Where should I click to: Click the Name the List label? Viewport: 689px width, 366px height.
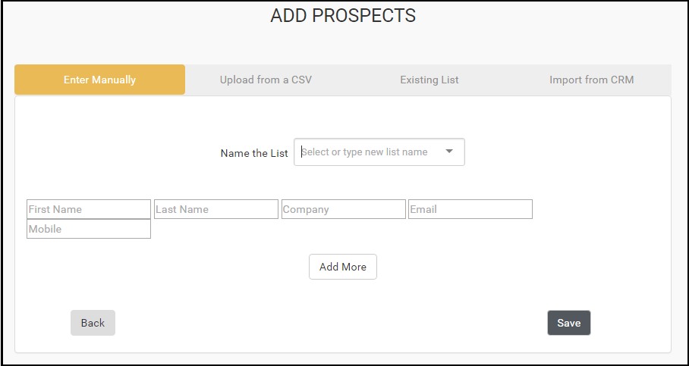click(254, 153)
